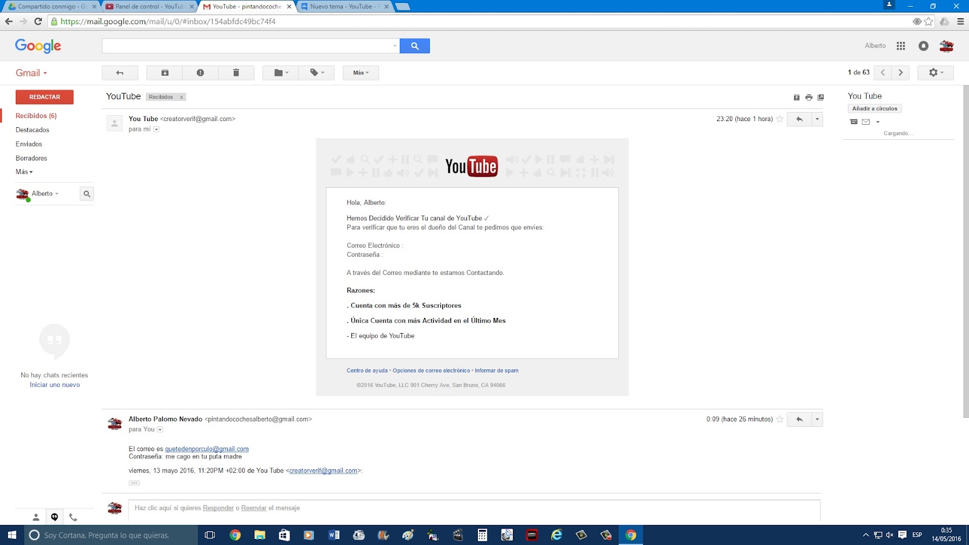The height and width of the screenshot is (545, 969).
Task: Archive this conversation
Action: 165,73
